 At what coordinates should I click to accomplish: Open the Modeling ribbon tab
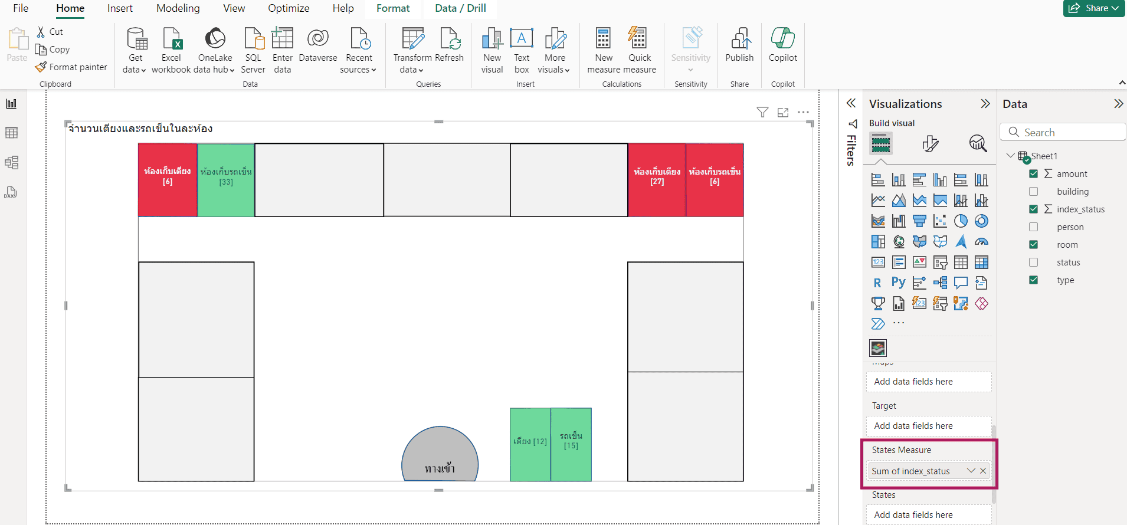tap(178, 8)
